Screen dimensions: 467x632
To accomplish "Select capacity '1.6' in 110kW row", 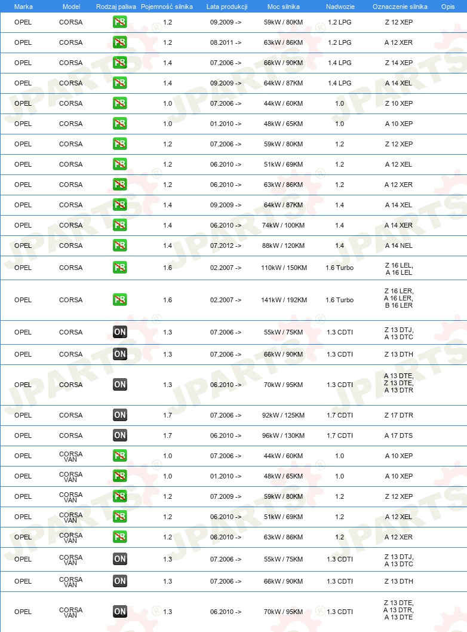I will [x=168, y=268].
